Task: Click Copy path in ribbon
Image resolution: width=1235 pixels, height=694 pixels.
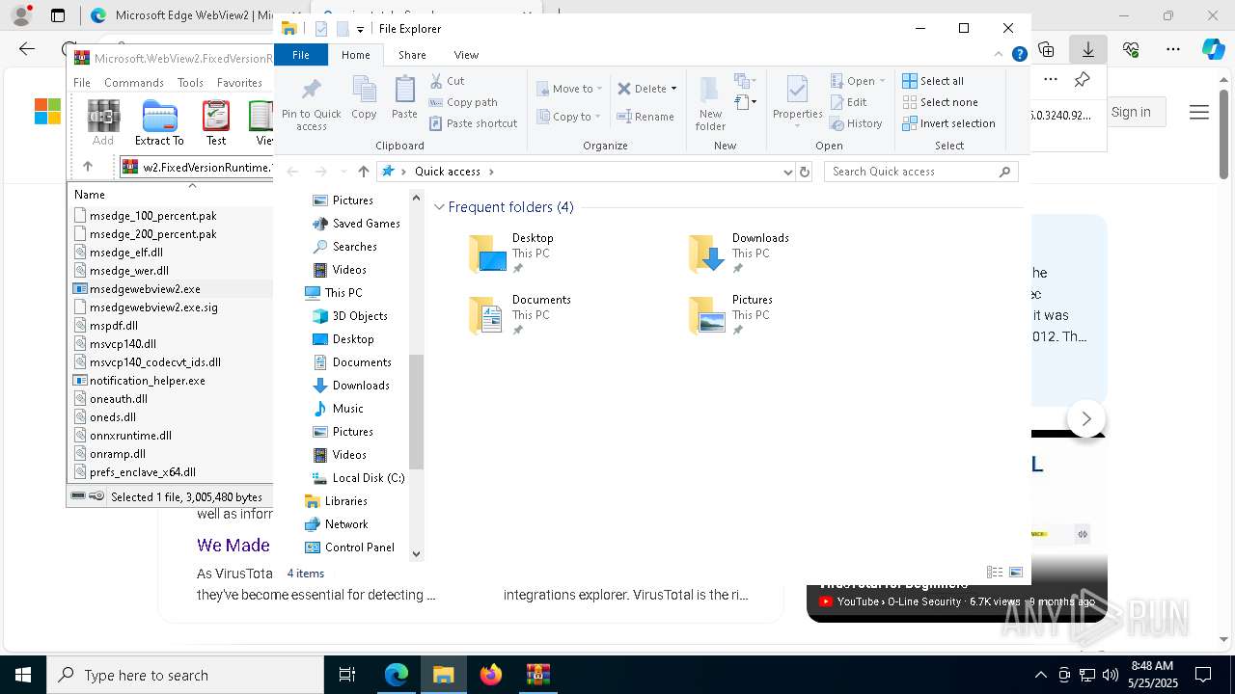Action: tap(463, 102)
